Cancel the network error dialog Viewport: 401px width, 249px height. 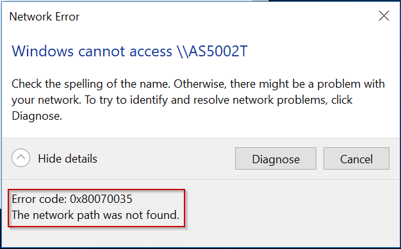(356, 159)
